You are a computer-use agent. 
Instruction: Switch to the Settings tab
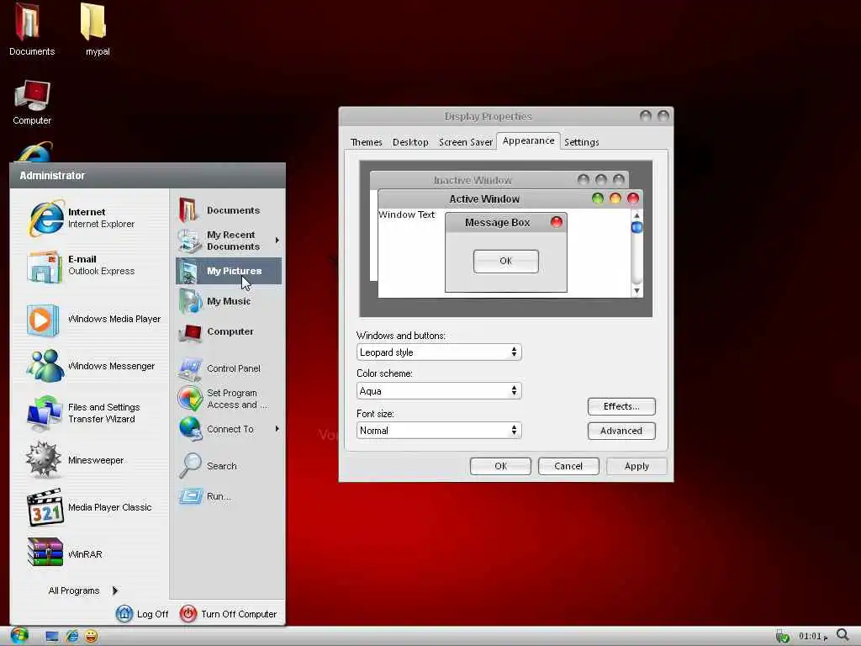pos(582,142)
